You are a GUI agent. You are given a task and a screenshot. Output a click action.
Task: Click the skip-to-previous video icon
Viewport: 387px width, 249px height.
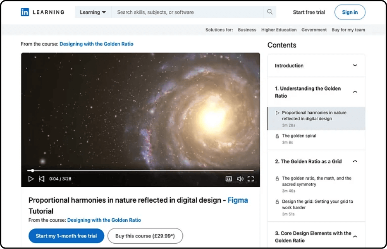(x=41, y=179)
